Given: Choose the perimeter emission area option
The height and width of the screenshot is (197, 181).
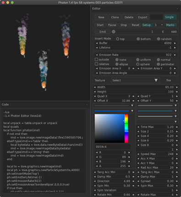Looking at the screenshot, I should click(x=159, y=64).
